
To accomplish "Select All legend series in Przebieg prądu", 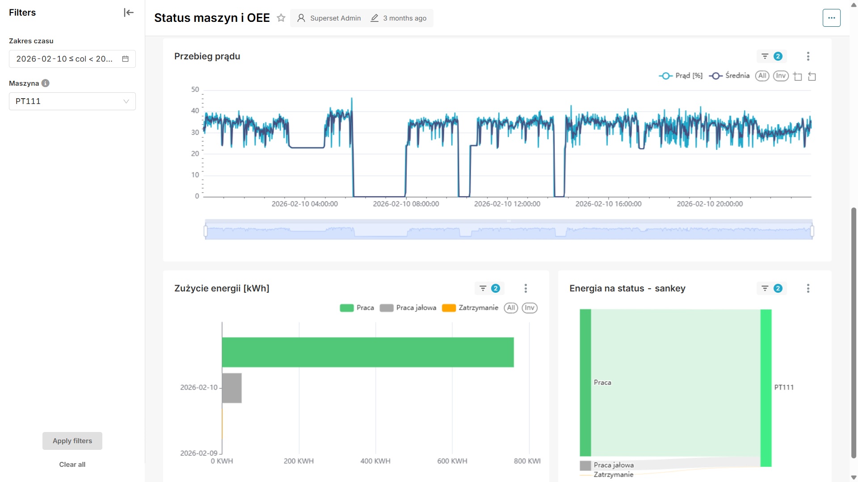I will (762, 76).
